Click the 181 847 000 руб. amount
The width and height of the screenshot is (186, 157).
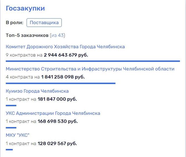pyautogui.click(x=57, y=99)
